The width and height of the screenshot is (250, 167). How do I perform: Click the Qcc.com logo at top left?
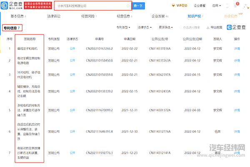coord(12,5)
